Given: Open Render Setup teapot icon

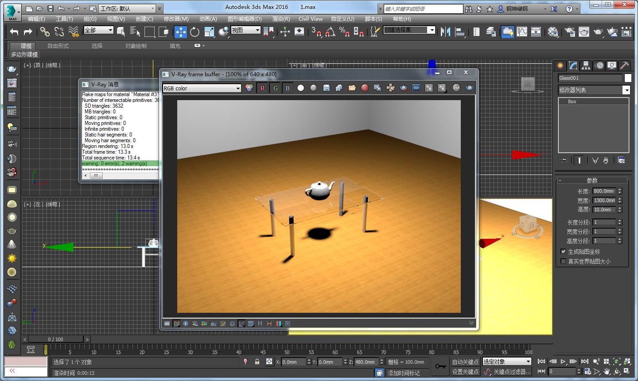Looking at the screenshot, I should coord(570,31).
